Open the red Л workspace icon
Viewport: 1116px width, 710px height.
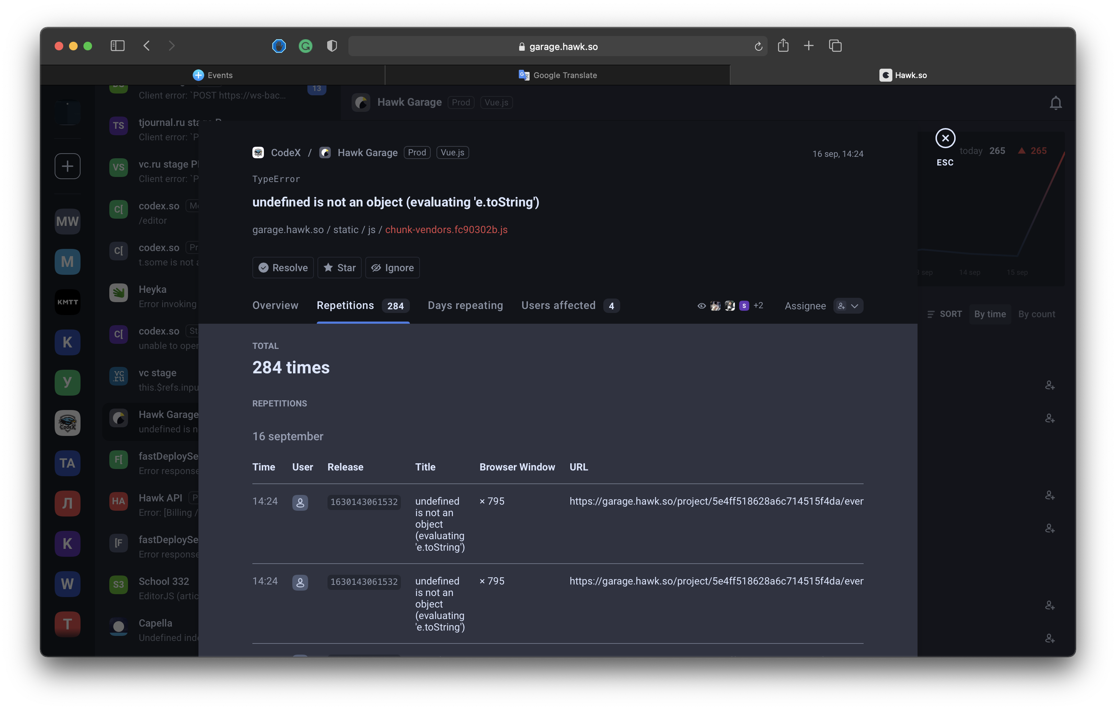pos(68,503)
